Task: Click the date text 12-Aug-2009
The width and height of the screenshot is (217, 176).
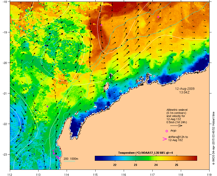Action: tap(185, 89)
